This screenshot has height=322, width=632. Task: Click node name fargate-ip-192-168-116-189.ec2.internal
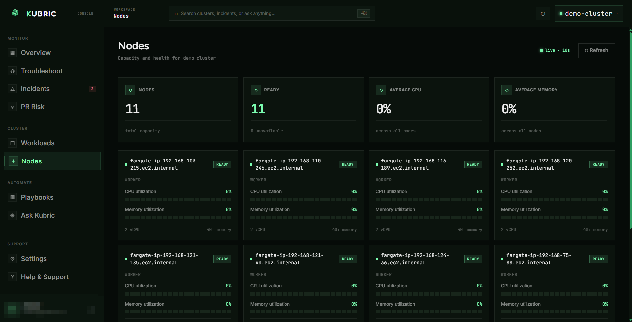coord(415,164)
